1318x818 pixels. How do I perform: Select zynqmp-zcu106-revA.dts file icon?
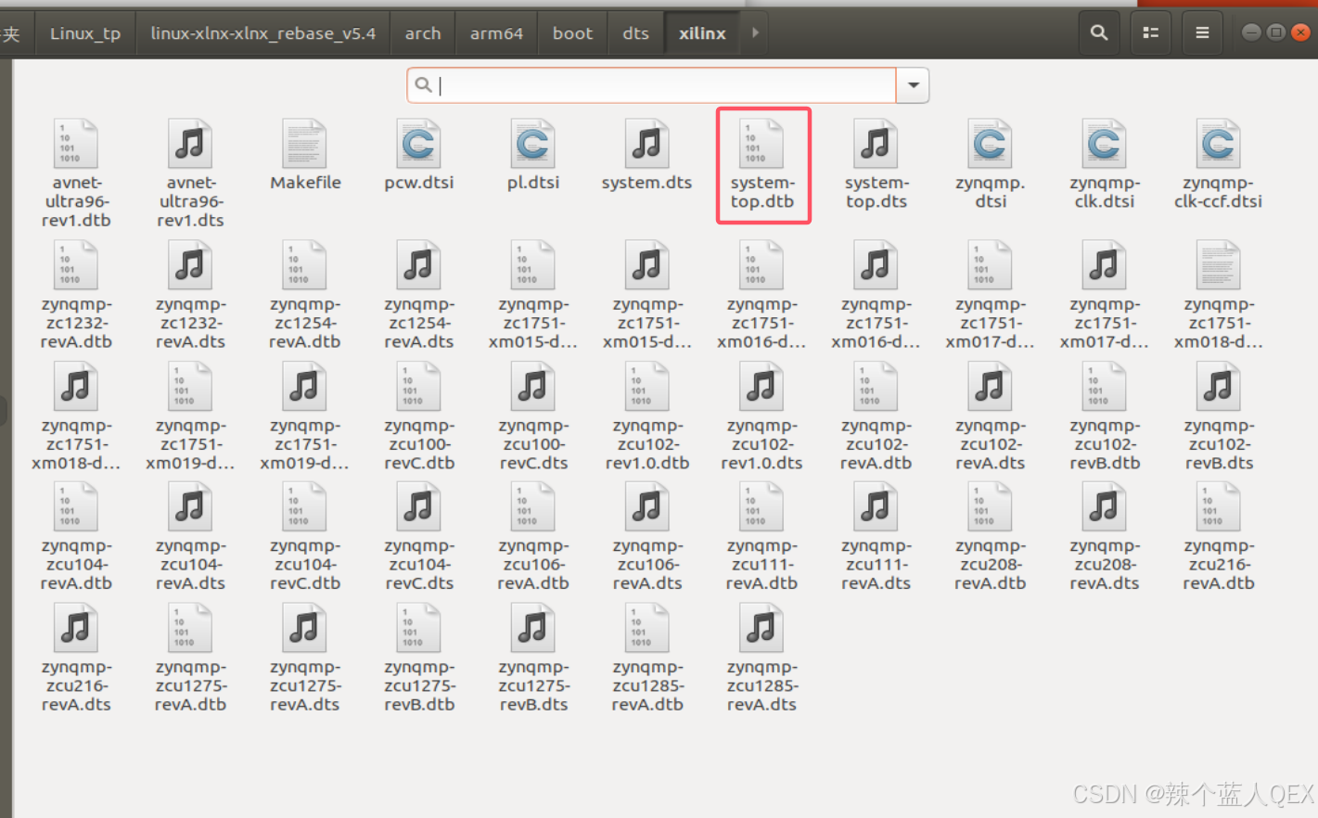pos(647,507)
